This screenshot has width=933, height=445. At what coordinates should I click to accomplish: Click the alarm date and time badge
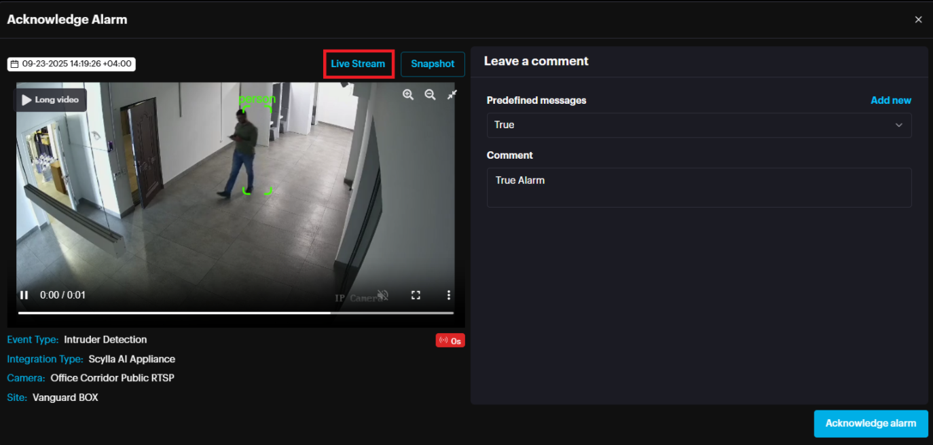point(71,64)
